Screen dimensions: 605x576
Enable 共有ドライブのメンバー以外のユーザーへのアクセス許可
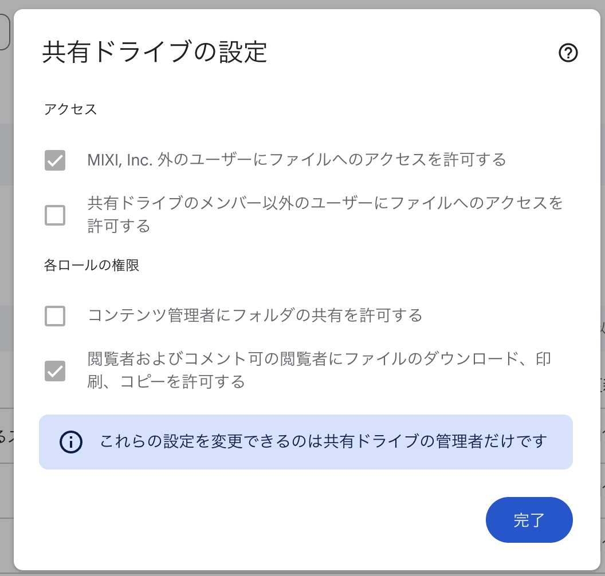pos(54,215)
